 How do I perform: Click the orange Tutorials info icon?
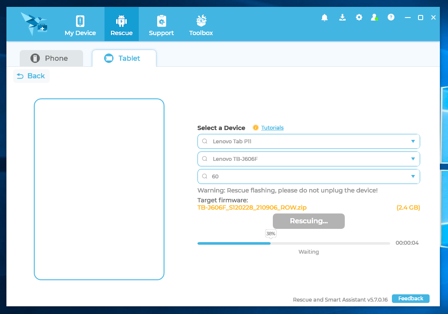(x=256, y=127)
